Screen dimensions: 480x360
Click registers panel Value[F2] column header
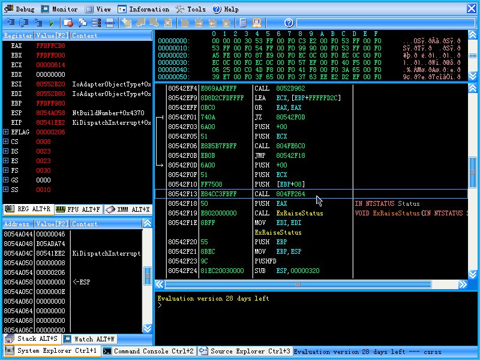click(52, 35)
